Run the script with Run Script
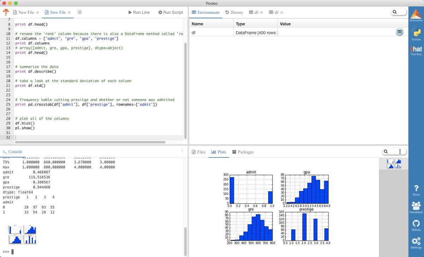 (171, 12)
